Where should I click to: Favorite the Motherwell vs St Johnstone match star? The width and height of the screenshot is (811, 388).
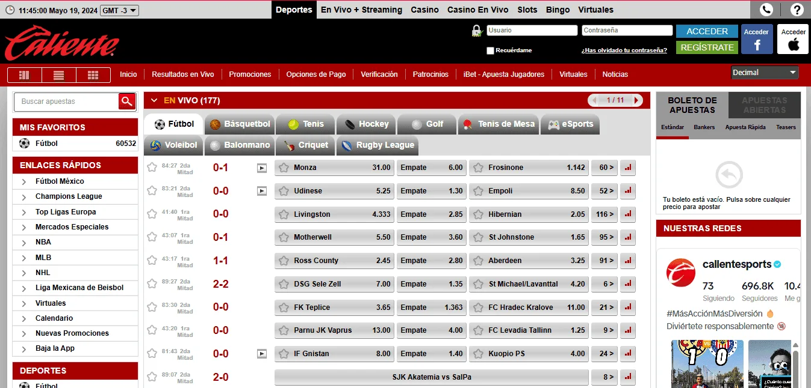point(152,237)
